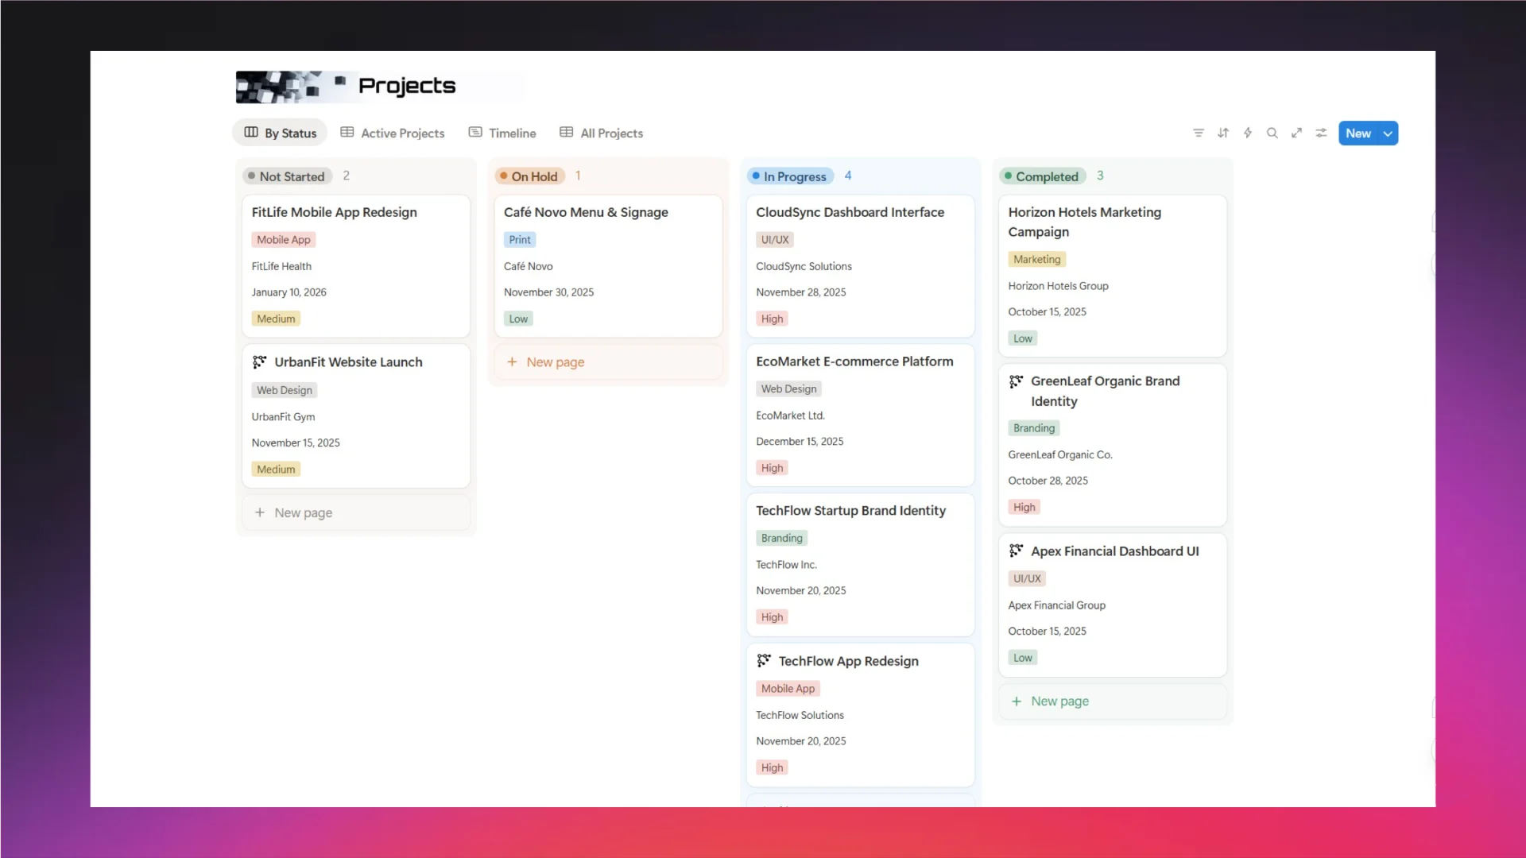Add New page in On Hold column
The width and height of the screenshot is (1526, 858).
608,361
